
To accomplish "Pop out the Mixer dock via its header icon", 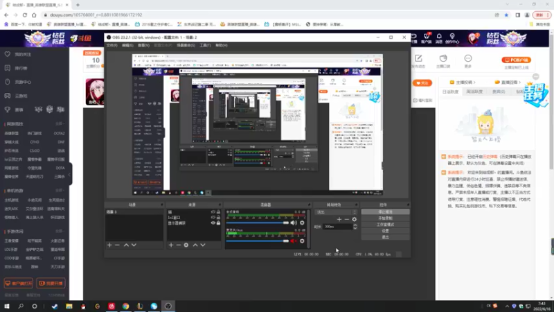I will (309, 205).
